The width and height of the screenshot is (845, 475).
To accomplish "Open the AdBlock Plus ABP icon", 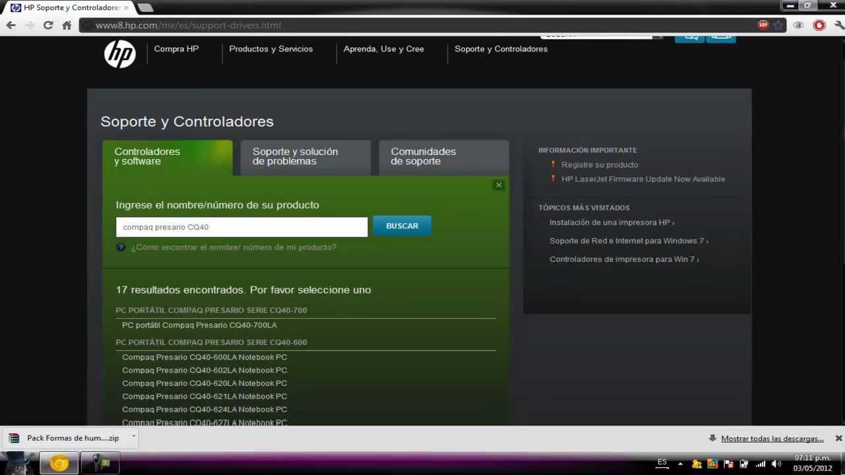I will [763, 25].
